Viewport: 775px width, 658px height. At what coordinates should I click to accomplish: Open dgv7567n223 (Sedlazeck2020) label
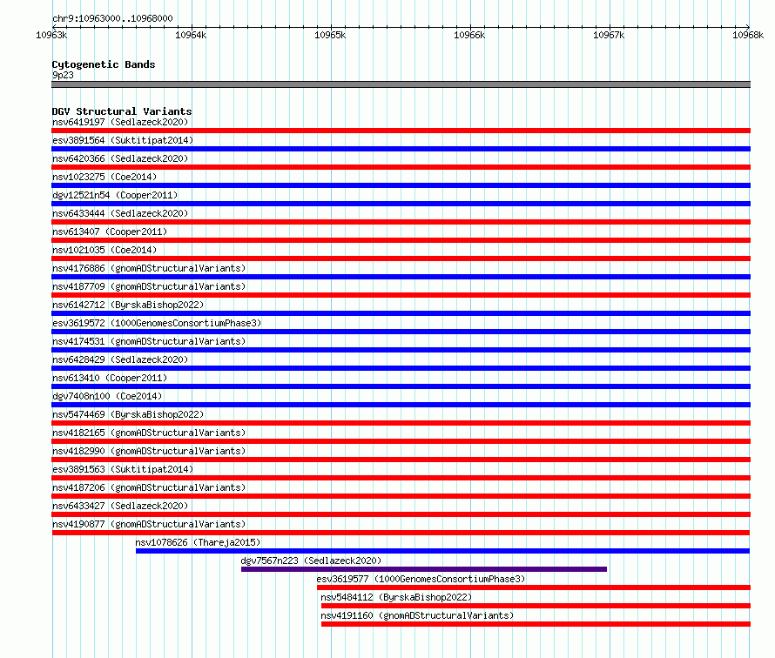311,561
